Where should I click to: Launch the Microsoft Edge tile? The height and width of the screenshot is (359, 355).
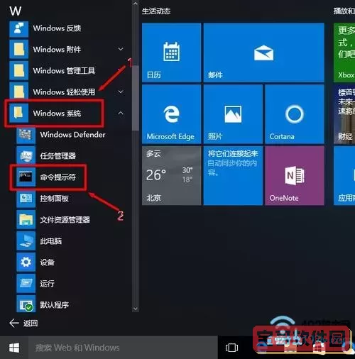[x=171, y=114]
